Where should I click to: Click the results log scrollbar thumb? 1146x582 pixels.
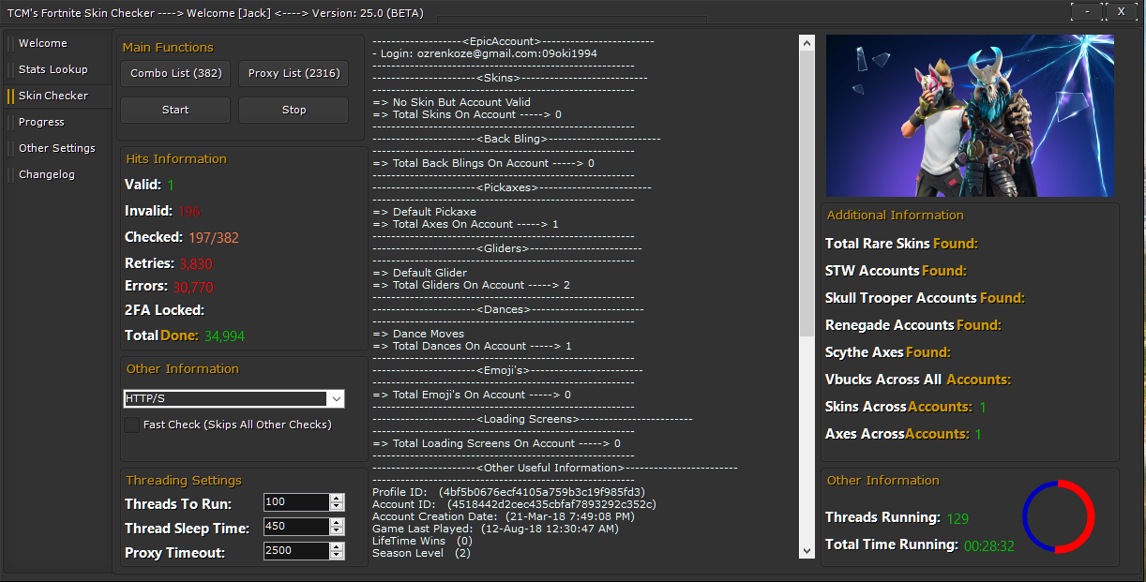pyautogui.click(x=807, y=194)
